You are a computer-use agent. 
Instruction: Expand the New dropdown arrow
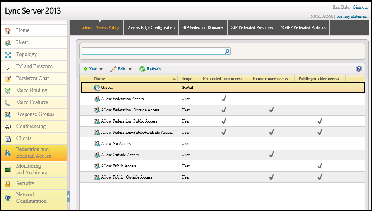(x=101, y=69)
